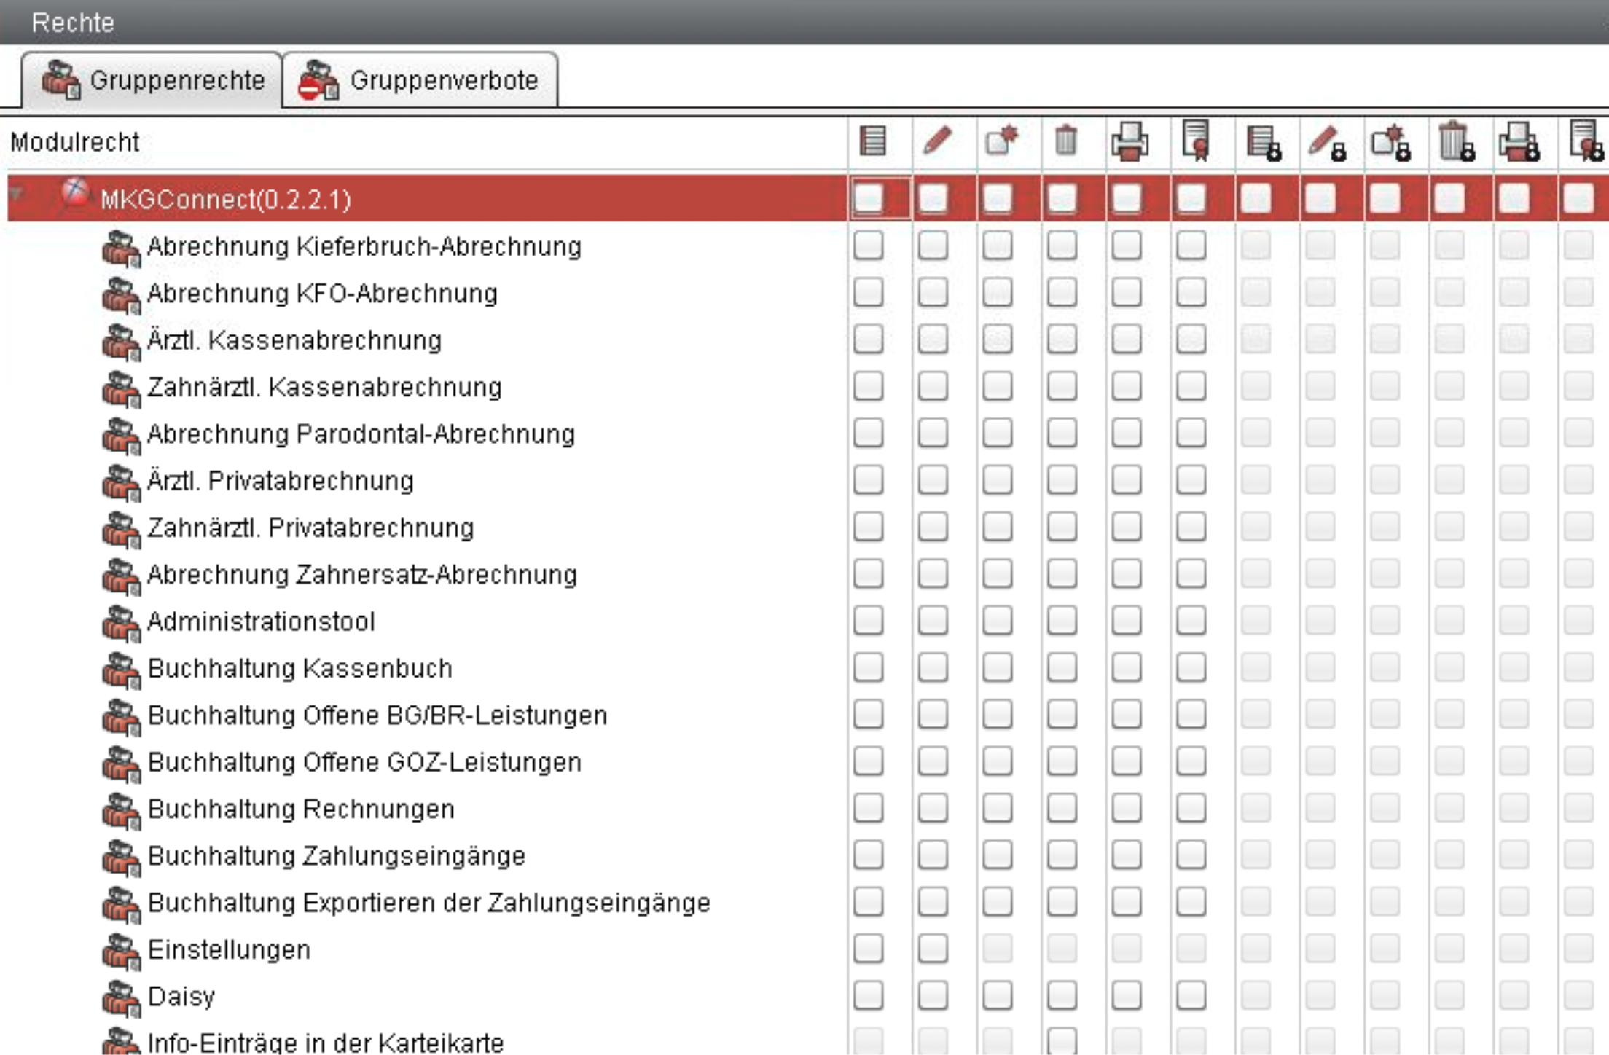Tick the delete checkbox for Ärztl. Kassenabrechnung
The height and width of the screenshot is (1055, 1609).
point(1062,340)
